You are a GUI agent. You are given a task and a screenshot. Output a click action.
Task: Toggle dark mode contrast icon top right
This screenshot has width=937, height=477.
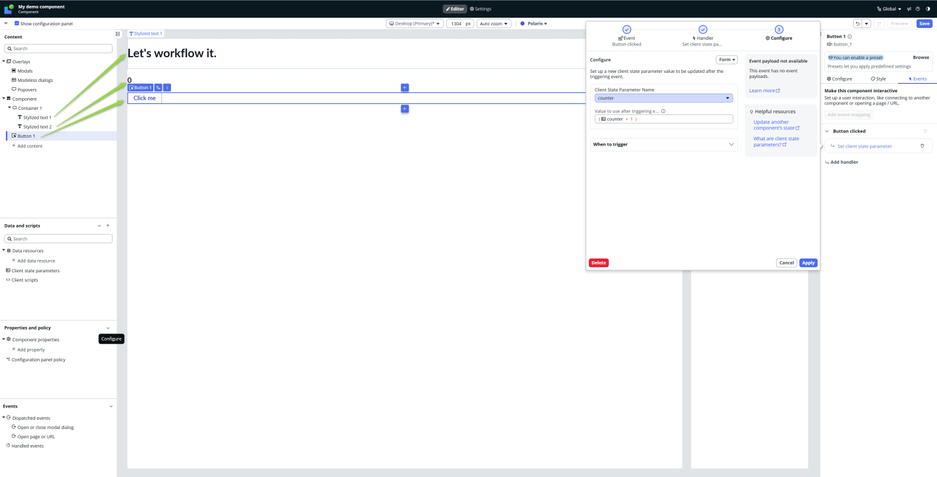coord(927,8)
